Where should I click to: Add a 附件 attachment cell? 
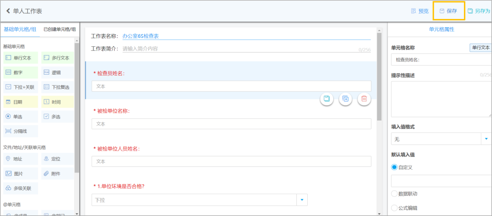point(58,174)
